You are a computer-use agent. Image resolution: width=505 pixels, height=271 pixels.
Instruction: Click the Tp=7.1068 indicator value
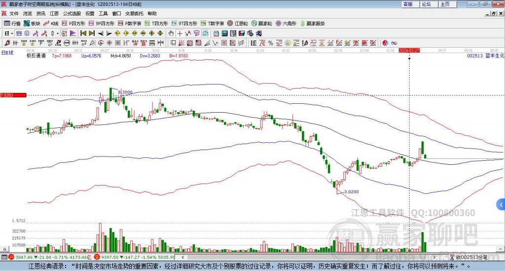(x=62, y=56)
